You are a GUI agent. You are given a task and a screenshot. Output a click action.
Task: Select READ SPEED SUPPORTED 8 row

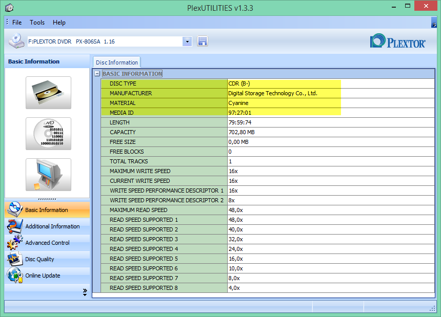pos(164,288)
